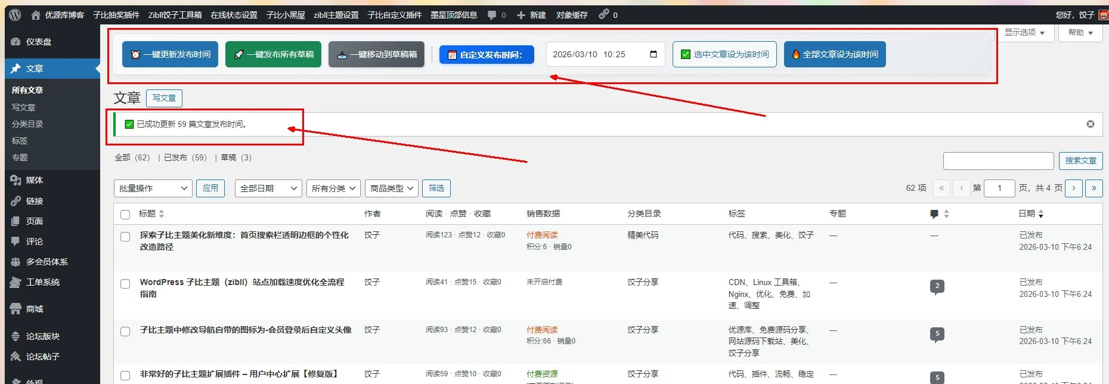Open the 商品类型 product type dropdown
This screenshot has height=384, width=1109.
391,188
